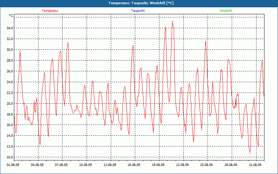The height and width of the screenshot is (174, 278).
Task: Click the 16,0 y-axis value
Action: [x=10, y=125]
